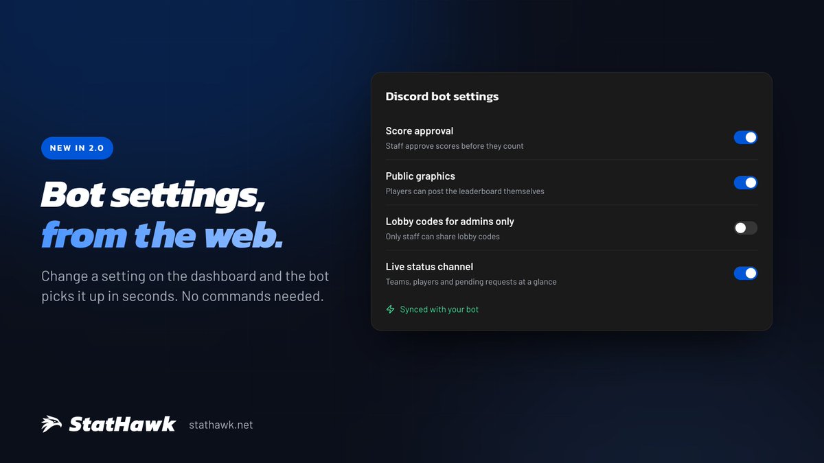Open the stathawk.net link
This screenshot has width=824, height=463.
coord(220,425)
